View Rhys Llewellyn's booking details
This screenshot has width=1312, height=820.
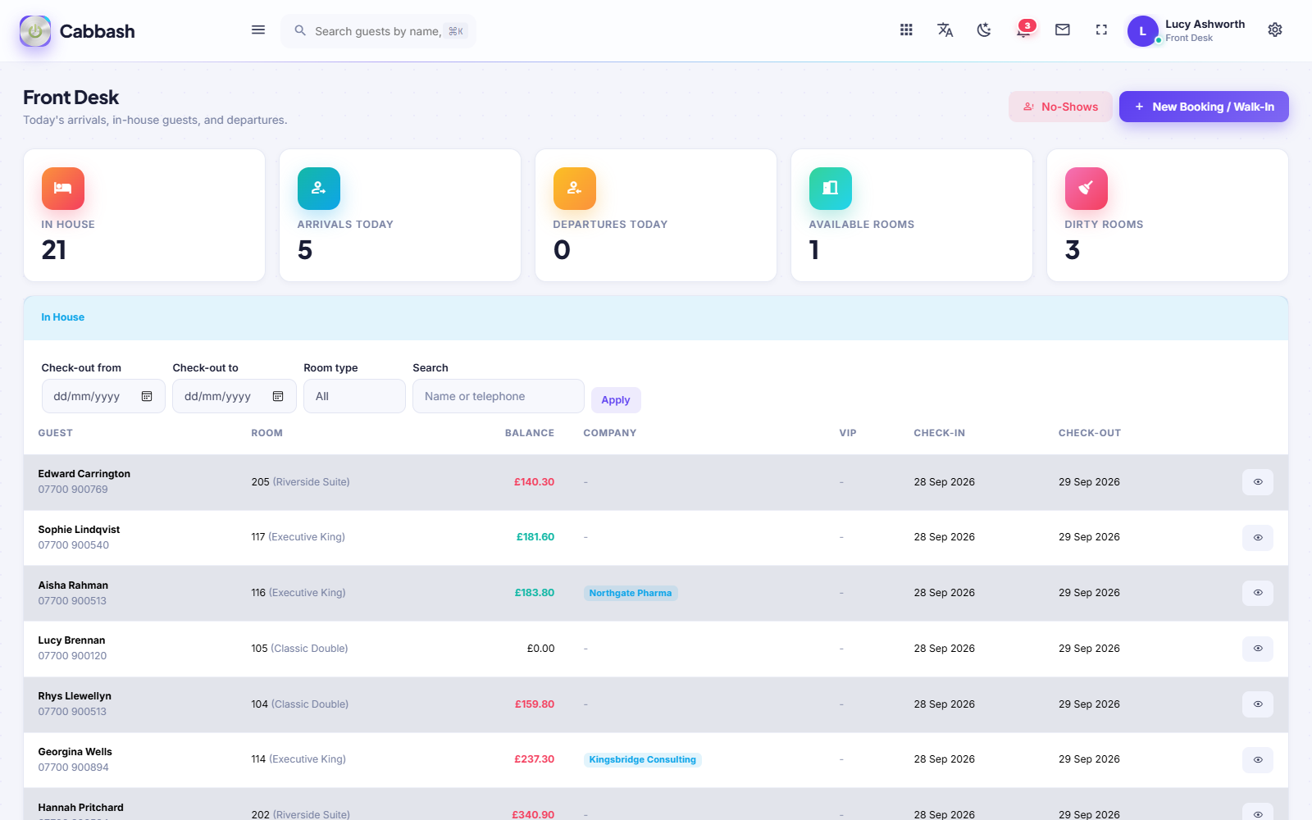tap(1258, 704)
